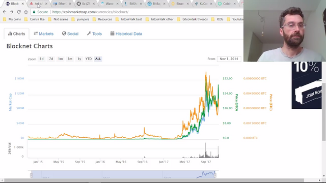Set chart zoom to YTD

tap(88, 59)
